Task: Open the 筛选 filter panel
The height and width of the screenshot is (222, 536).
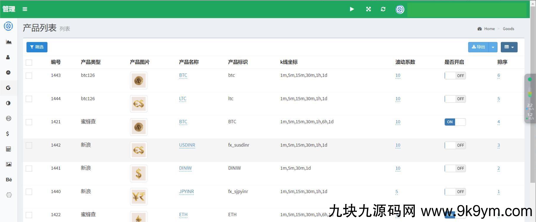Action: coord(37,47)
